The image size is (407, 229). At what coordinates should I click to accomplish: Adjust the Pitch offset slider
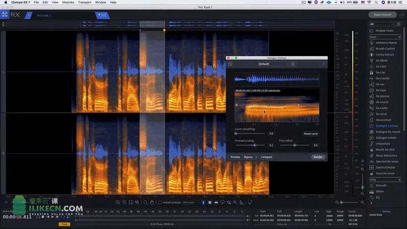295,145
